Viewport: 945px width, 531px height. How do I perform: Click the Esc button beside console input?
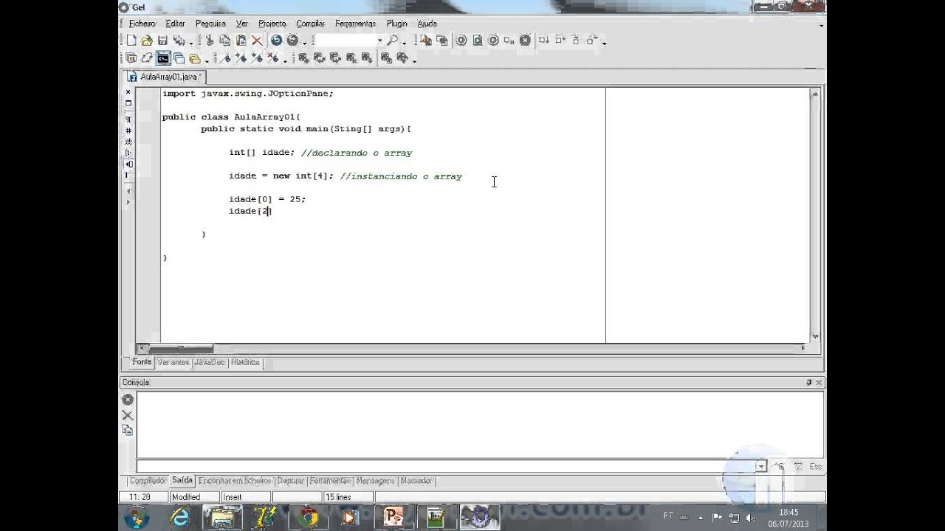[x=816, y=466]
